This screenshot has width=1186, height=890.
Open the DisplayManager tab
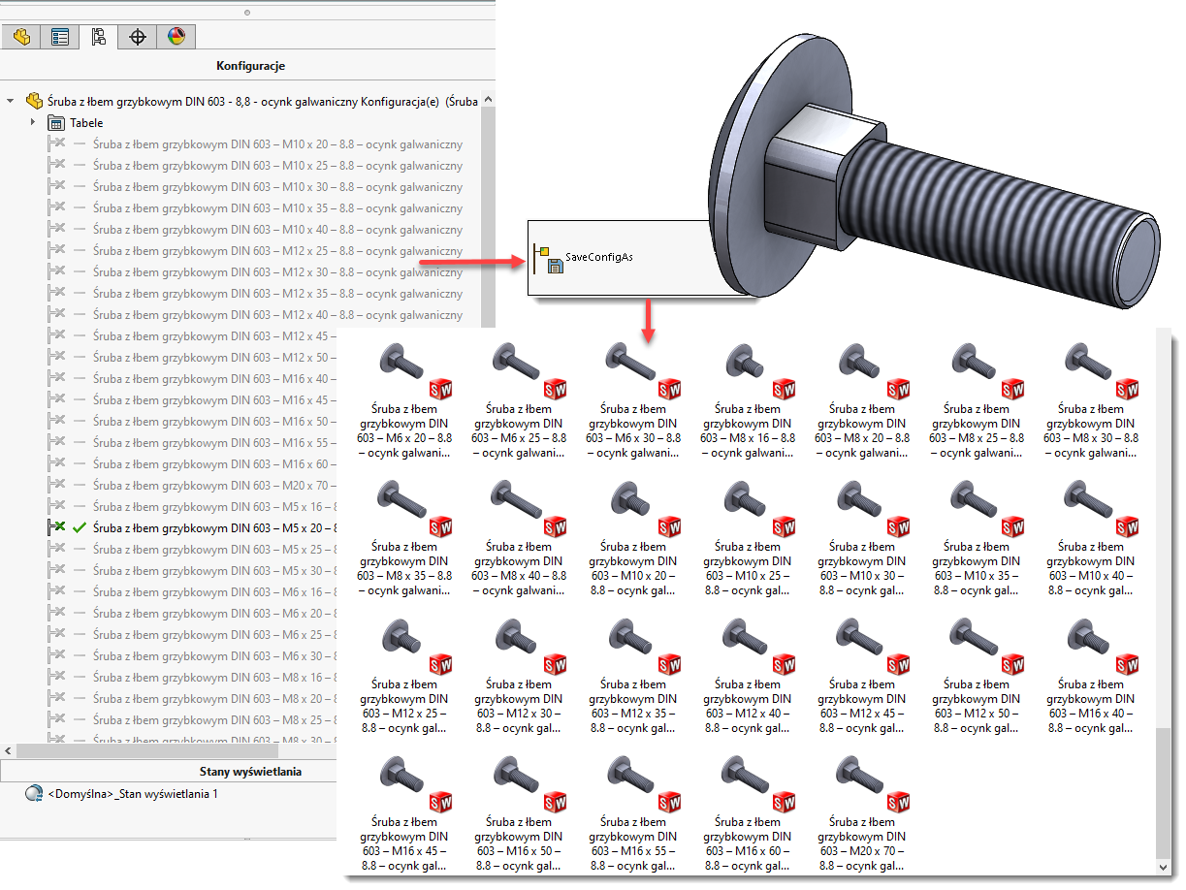tap(176, 37)
